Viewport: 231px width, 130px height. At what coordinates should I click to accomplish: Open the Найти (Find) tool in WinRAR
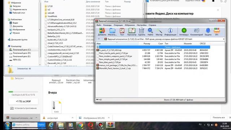click(x=150, y=32)
